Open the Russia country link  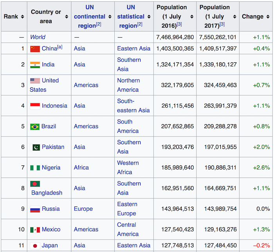tap(51, 209)
